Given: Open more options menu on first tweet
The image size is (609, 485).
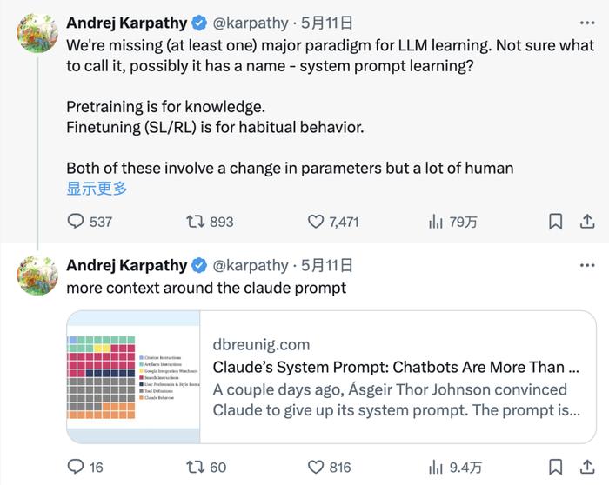Looking at the screenshot, I should click(x=587, y=23).
